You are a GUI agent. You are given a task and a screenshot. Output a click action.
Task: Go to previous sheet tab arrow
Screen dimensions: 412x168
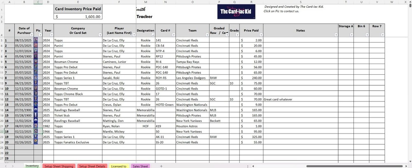coord(5,166)
